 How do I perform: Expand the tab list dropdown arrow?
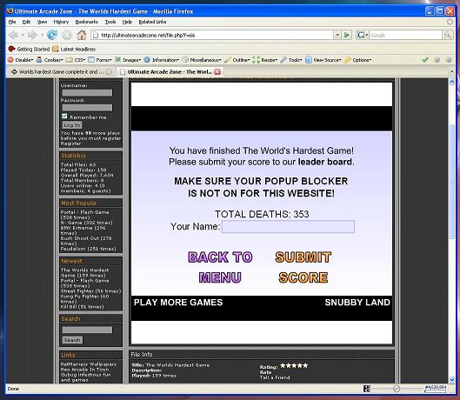point(452,71)
